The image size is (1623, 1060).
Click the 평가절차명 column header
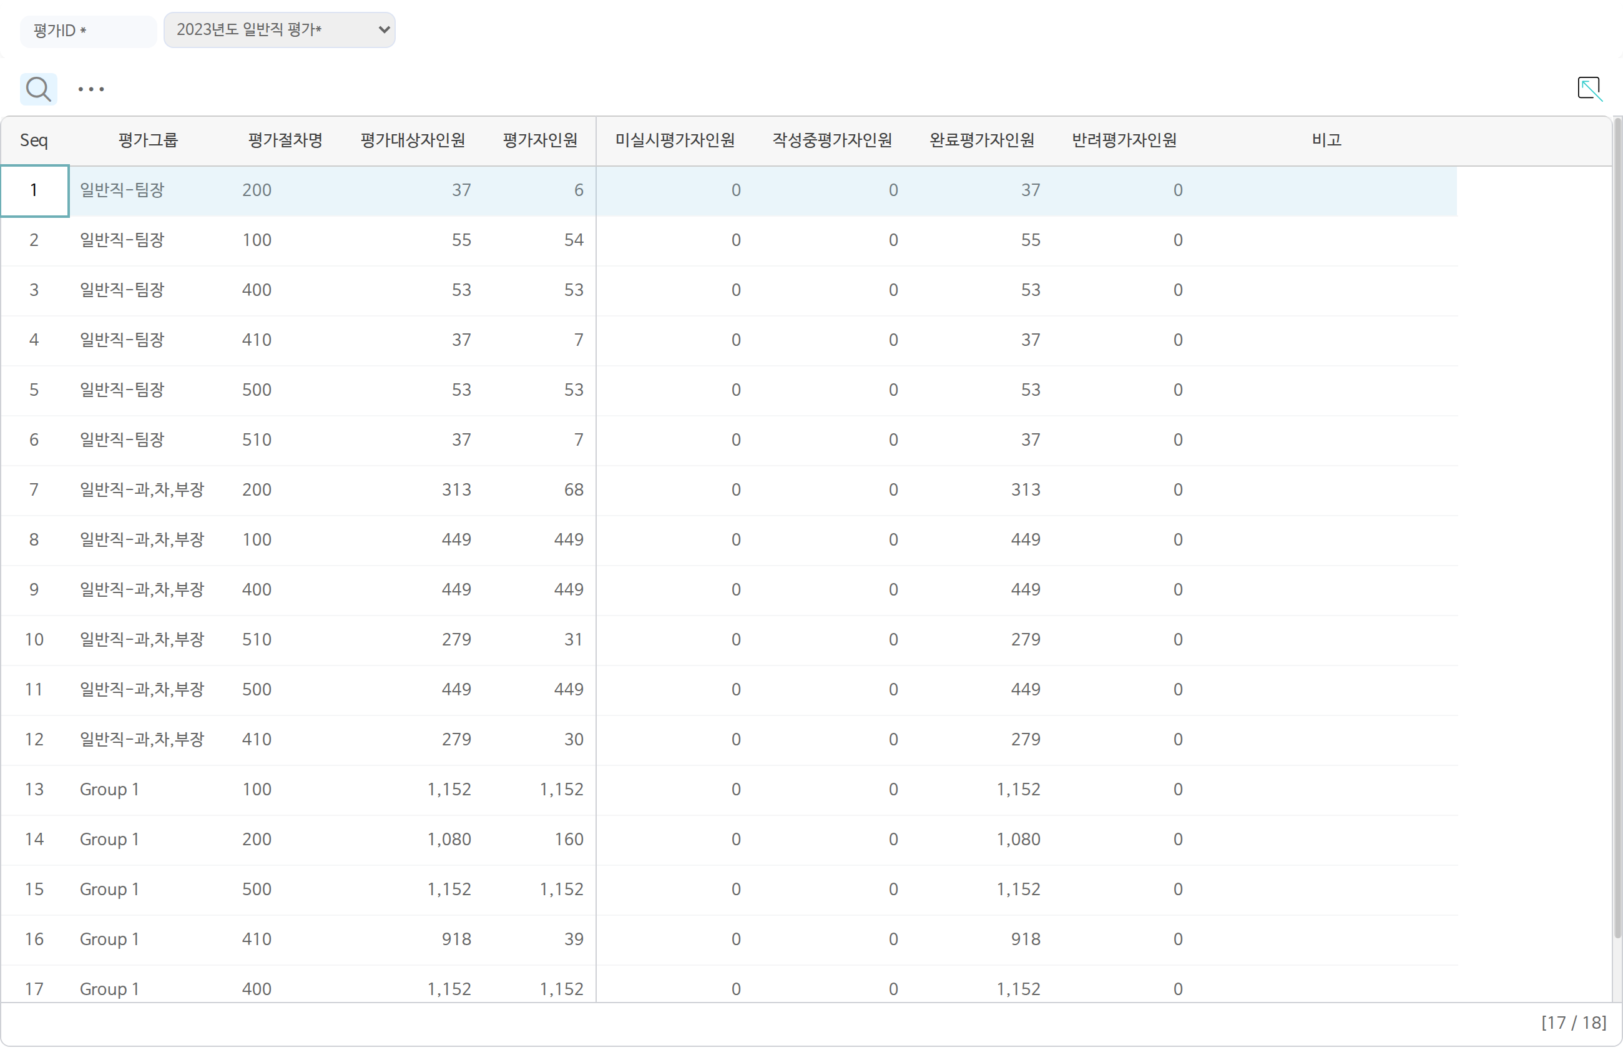click(285, 140)
